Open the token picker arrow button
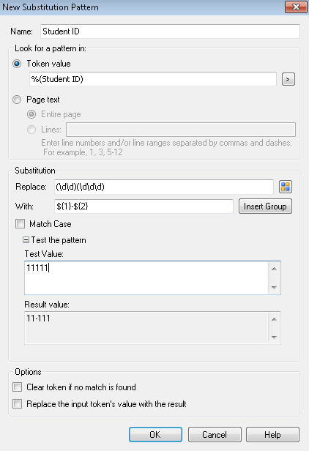 point(288,79)
